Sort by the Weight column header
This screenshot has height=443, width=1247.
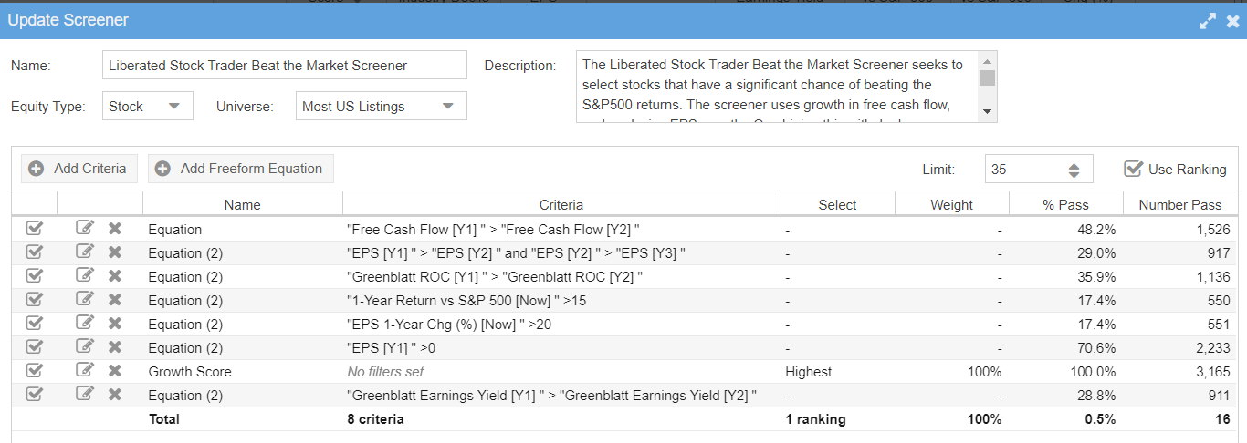(x=952, y=205)
